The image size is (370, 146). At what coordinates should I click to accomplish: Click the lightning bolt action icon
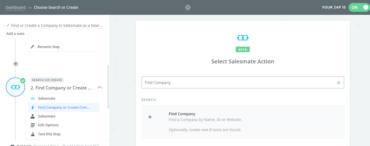(33, 107)
